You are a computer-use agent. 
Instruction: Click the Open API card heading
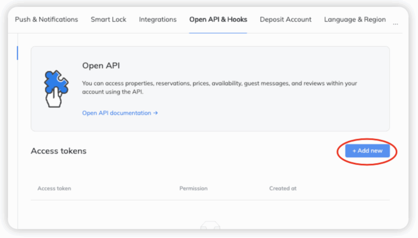101,66
